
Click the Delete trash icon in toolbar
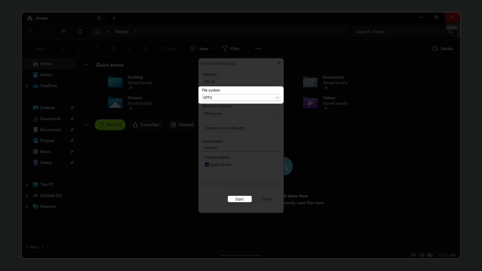146,48
